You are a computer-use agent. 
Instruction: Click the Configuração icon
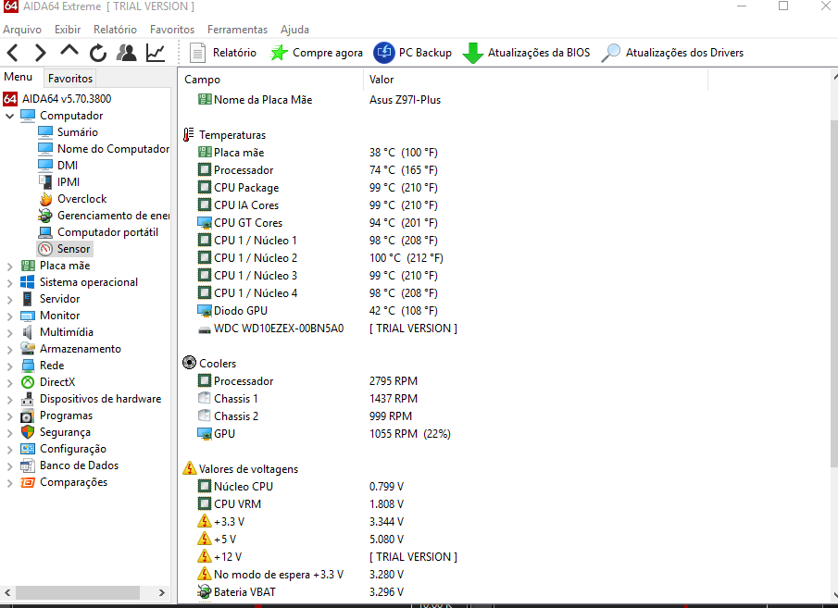(27, 449)
